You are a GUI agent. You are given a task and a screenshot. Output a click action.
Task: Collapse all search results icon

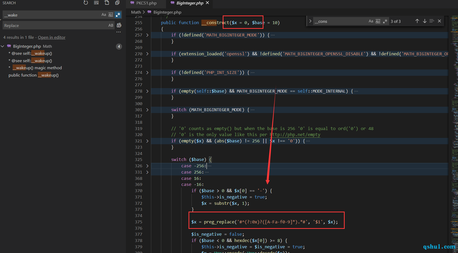pyautogui.click(x=117, y=3)
